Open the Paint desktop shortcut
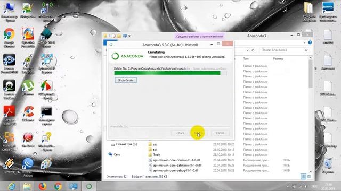Screen dimensions: 341x191 point(46,166)
